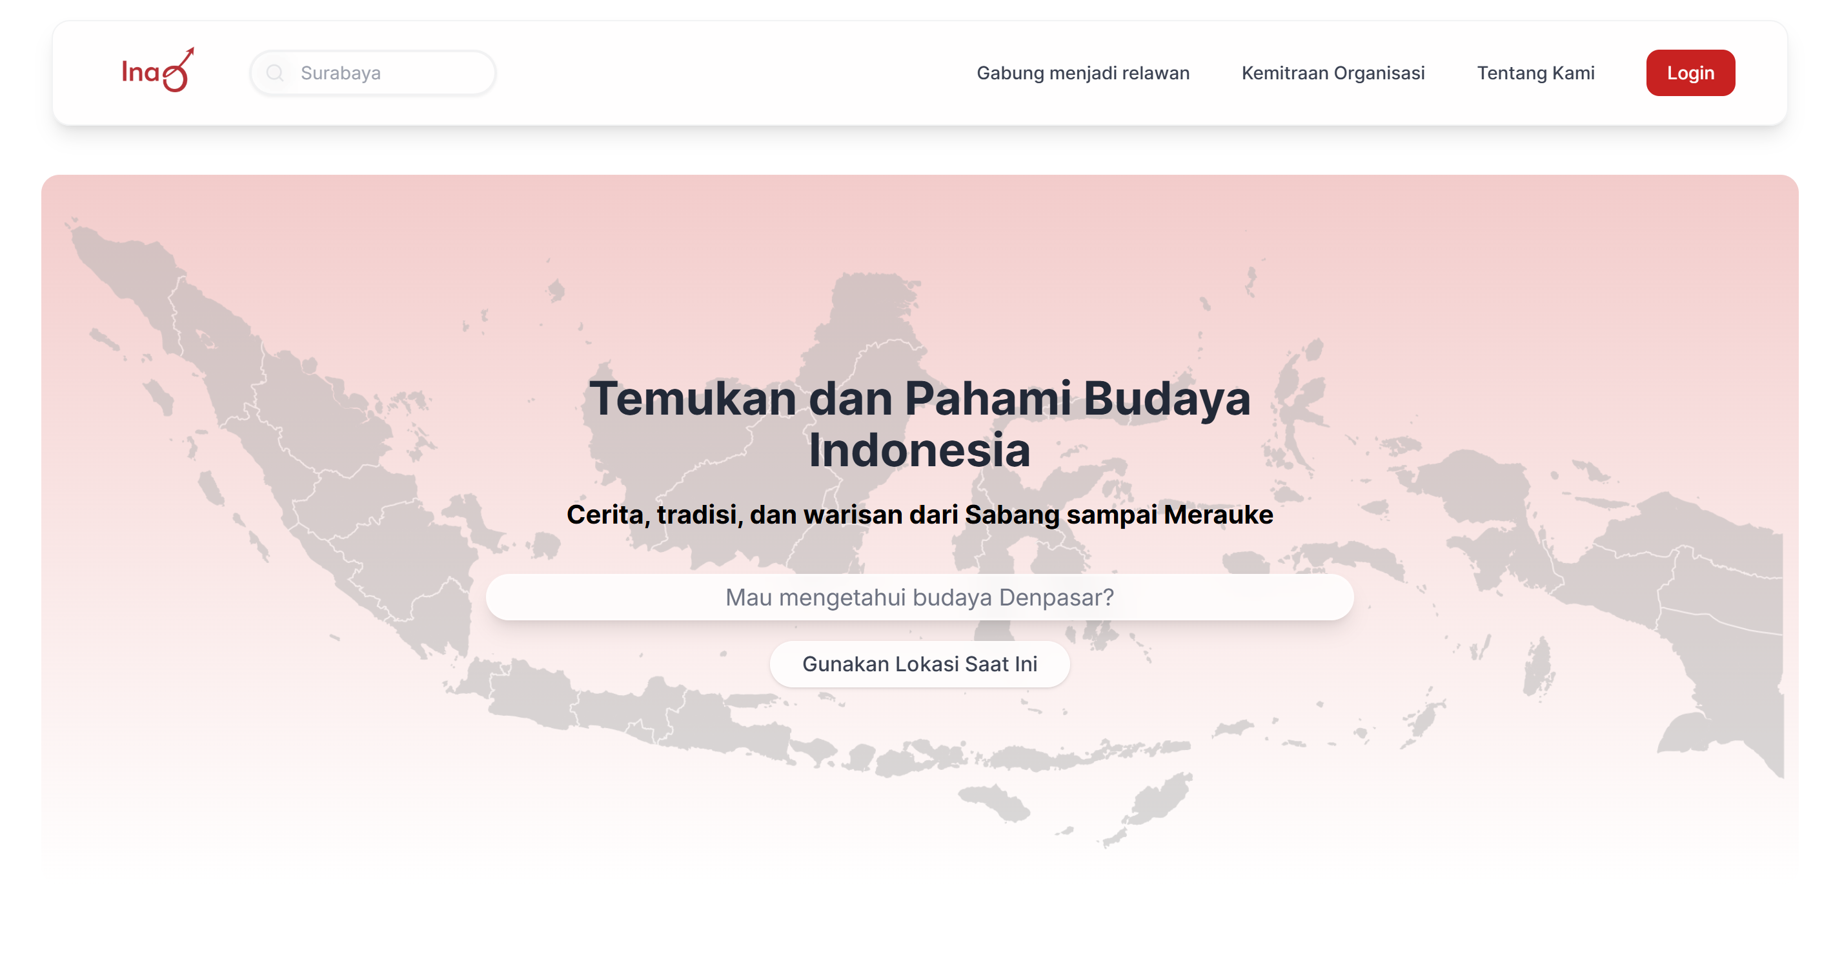Click the magnifier icon in navbar search
The width and height of the screenshot is (1833, 975).
click(x=275, y=74)
